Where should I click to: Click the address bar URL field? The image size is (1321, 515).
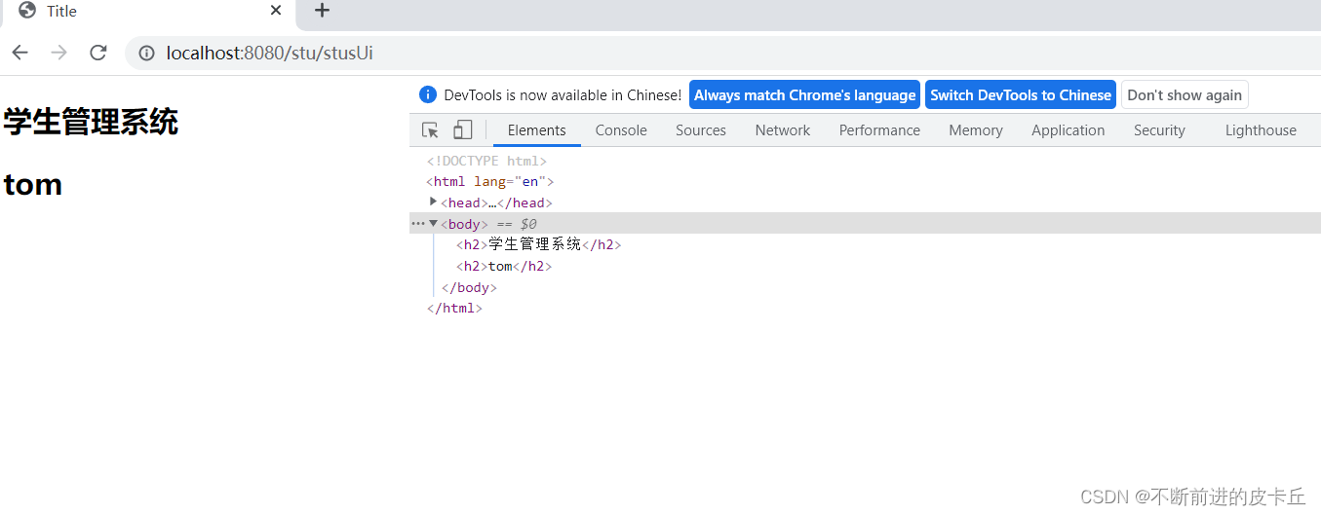pos(721,53)
